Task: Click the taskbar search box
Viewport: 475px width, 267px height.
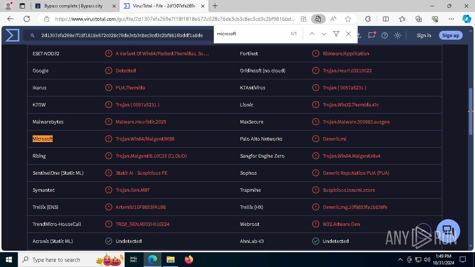Action: tap(71, 260)
